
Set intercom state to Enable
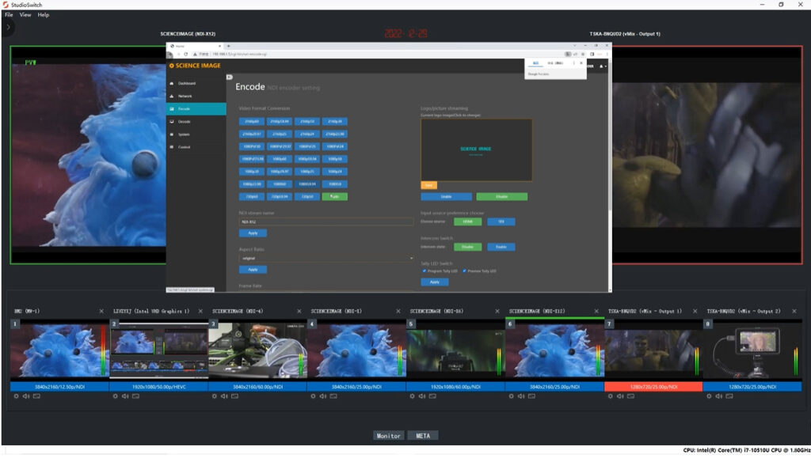pos(501,247)
